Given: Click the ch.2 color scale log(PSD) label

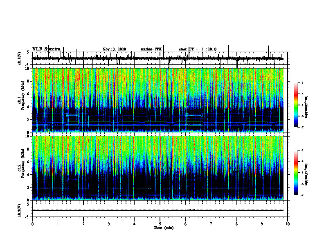Looking at the screenshot, I should 306,174.
